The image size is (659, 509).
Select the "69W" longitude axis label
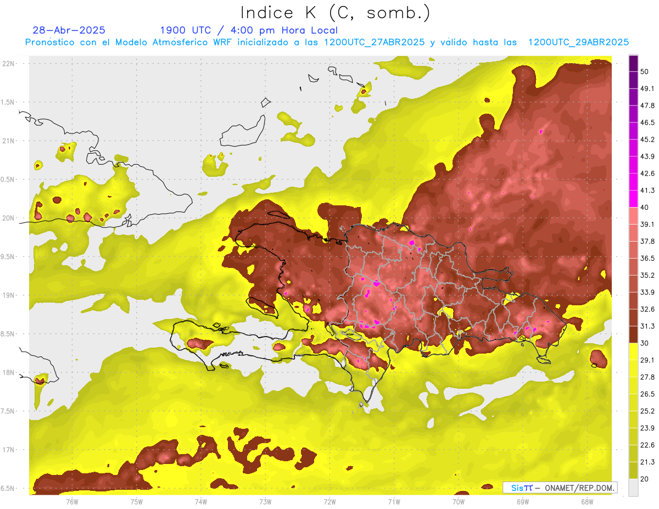tap(523, 502)
